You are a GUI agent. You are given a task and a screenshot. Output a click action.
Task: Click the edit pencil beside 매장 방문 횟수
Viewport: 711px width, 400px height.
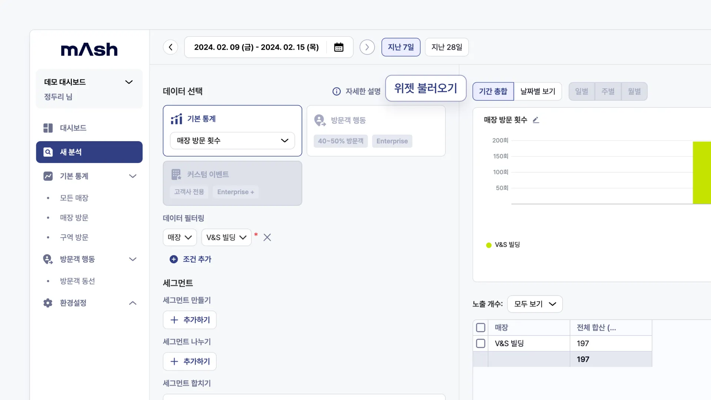coord(536,120)
